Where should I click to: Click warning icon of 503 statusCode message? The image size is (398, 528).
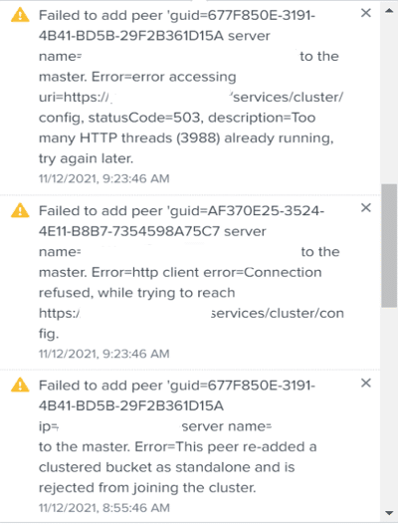point(20,15)
